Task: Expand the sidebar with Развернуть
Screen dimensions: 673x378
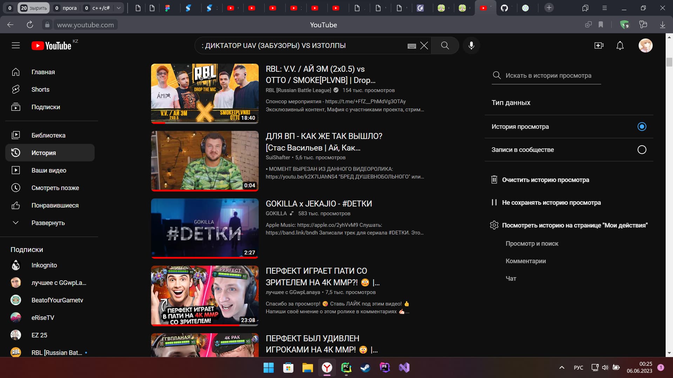Action: (48, 223)
